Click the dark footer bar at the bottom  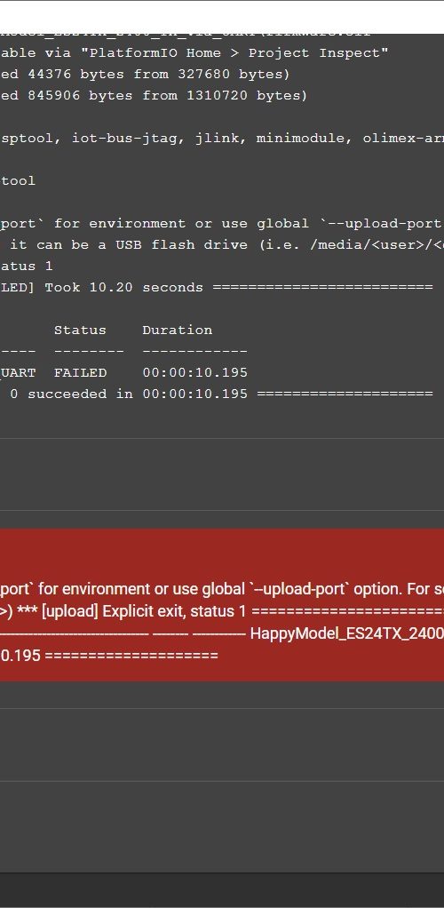coord(222,890)
